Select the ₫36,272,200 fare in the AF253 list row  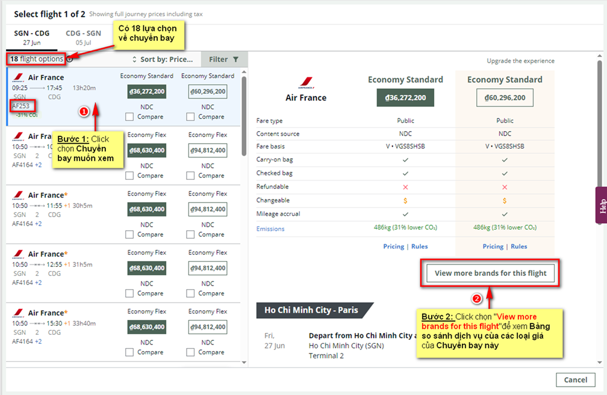point(147,91)
